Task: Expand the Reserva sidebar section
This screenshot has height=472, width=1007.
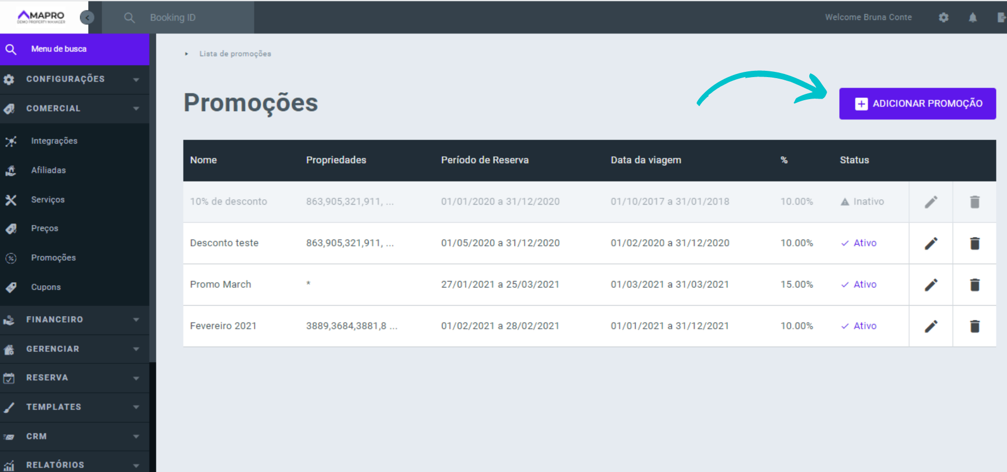Action: coord(74,378)
